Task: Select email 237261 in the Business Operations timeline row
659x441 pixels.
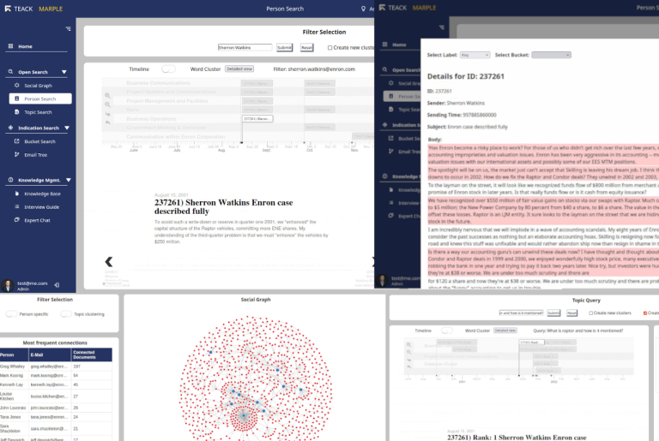Action: (257, 119)
